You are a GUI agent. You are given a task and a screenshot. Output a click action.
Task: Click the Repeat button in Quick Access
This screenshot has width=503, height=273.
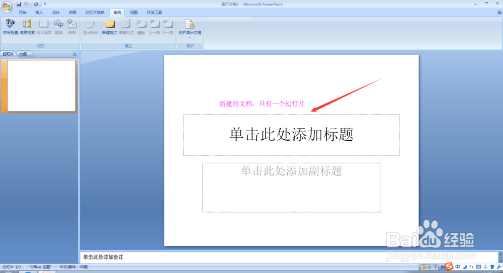(x=36, y=4)
